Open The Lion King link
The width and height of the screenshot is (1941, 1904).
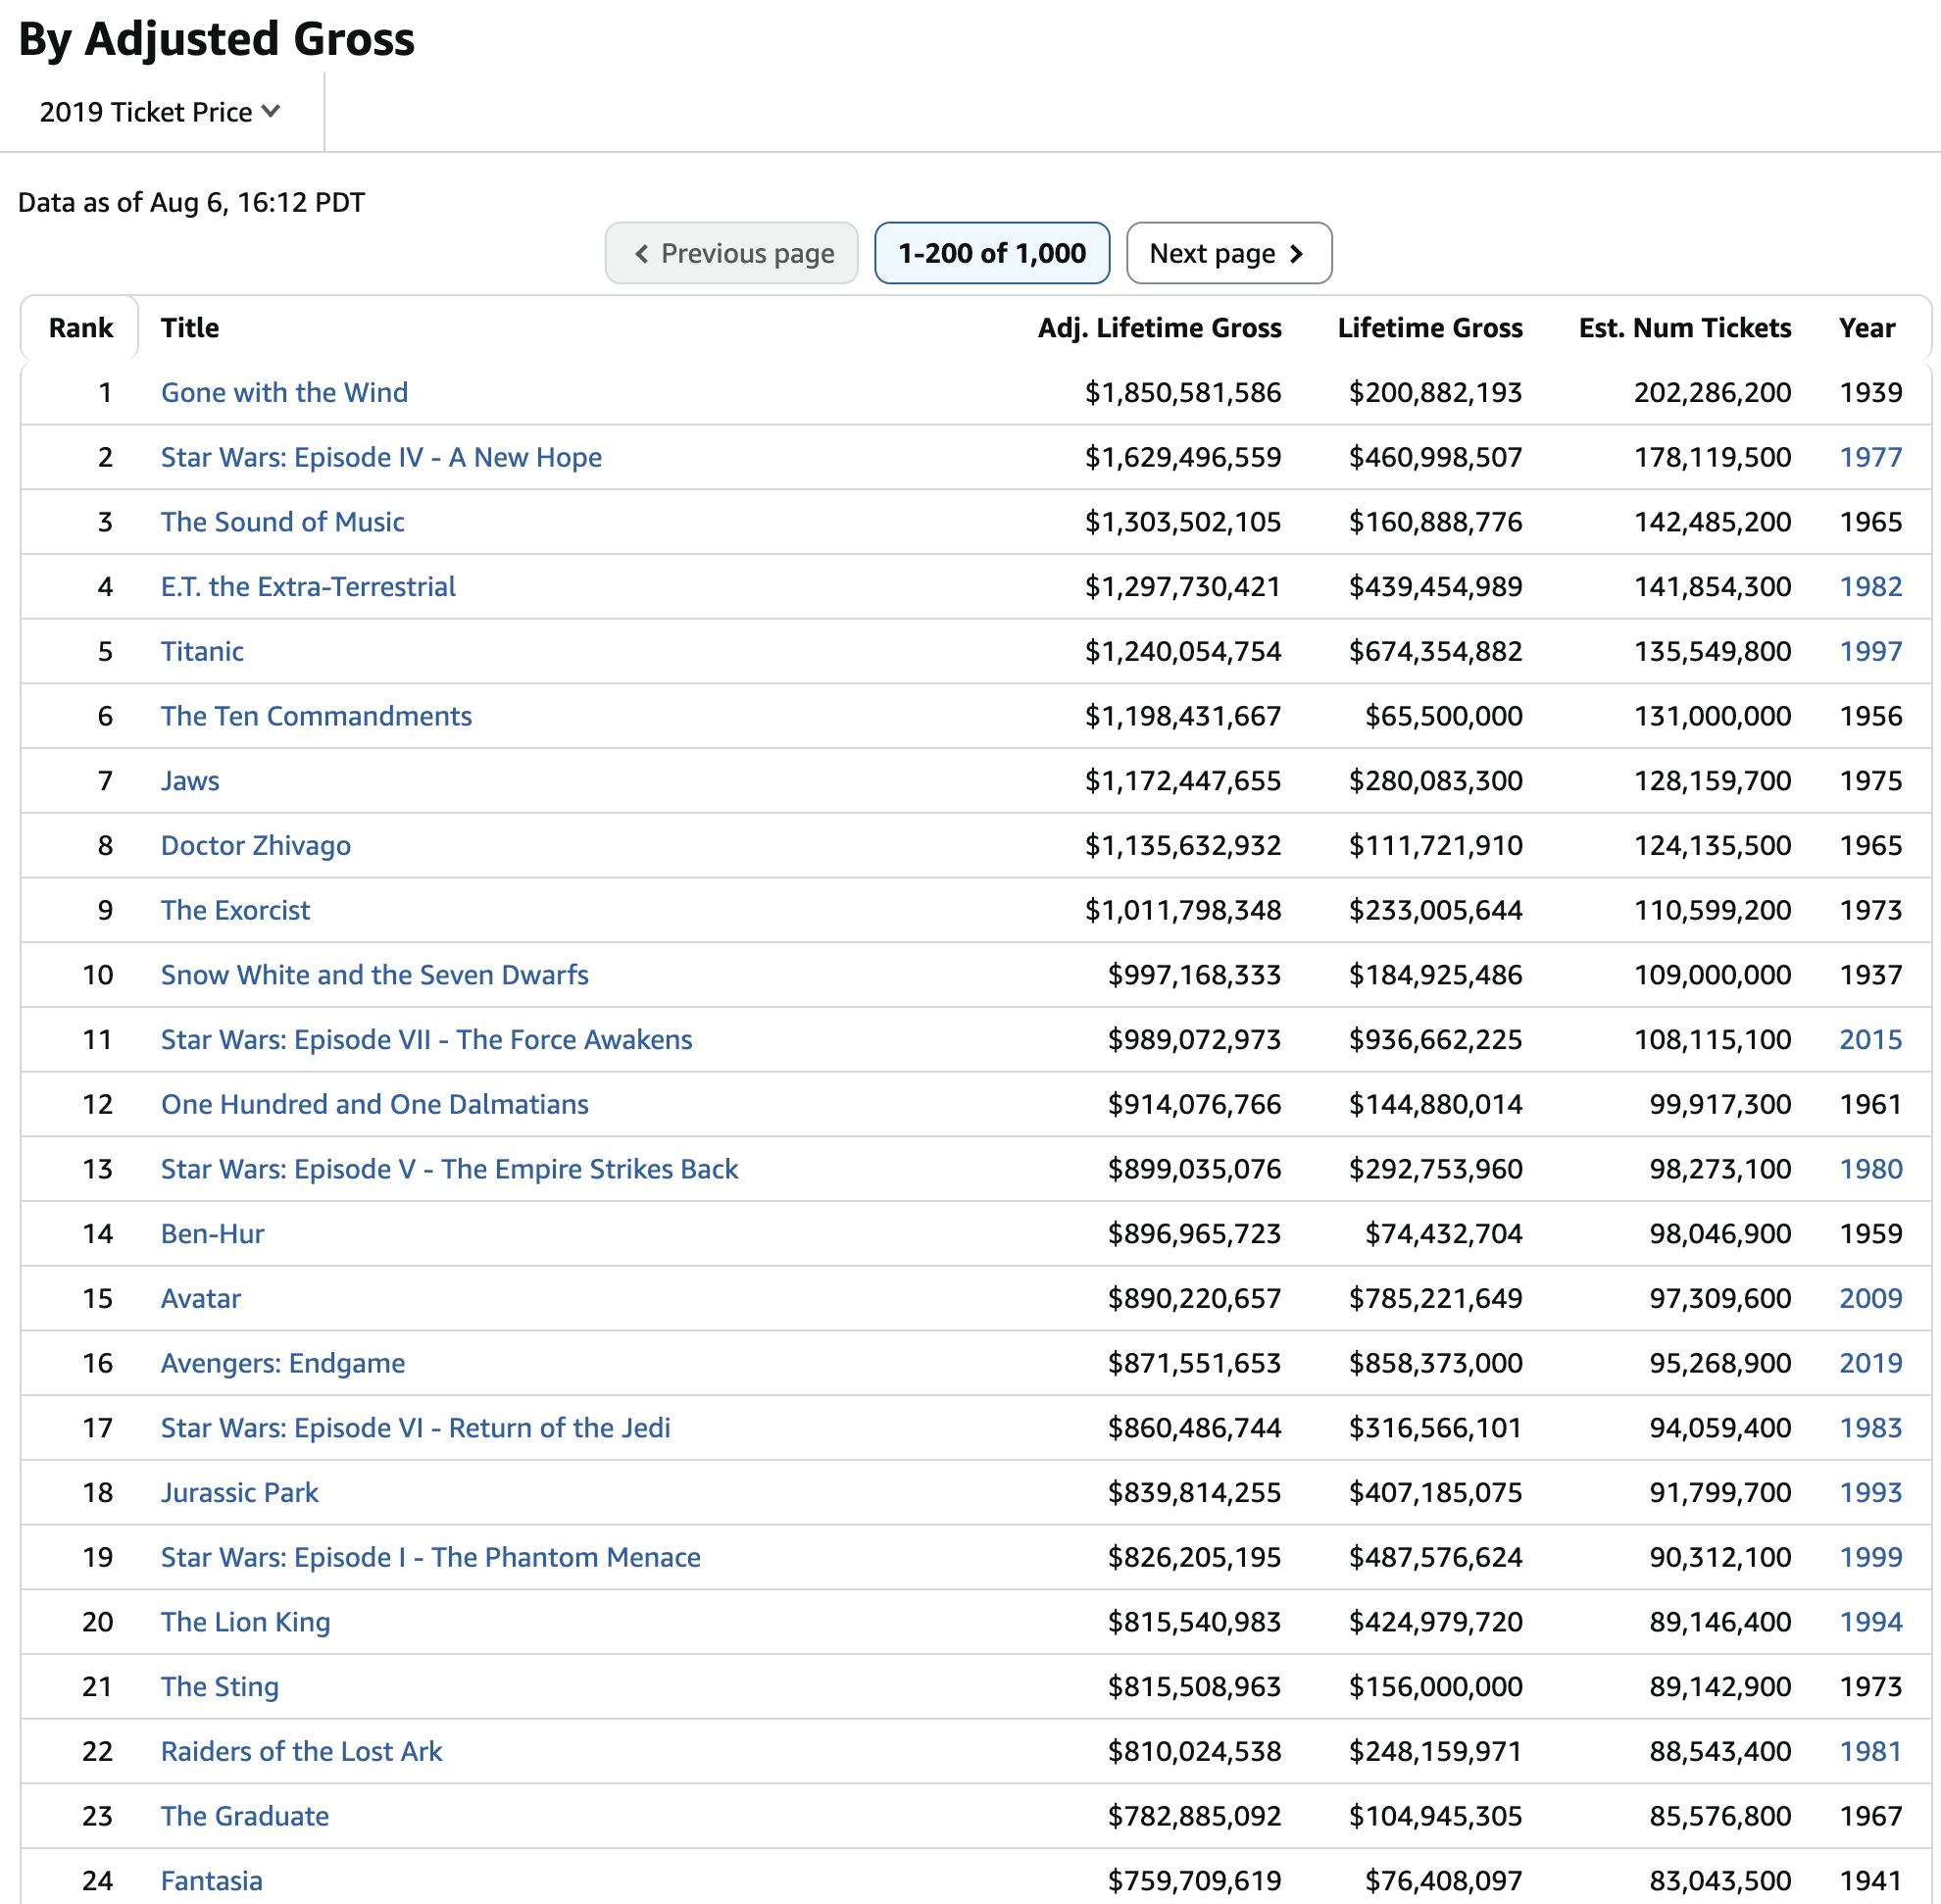[x=246, y=1621]
